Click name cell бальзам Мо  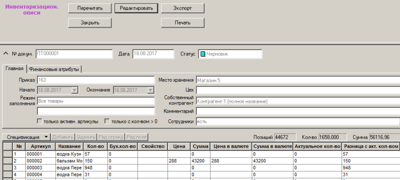[x=69, y=161]
